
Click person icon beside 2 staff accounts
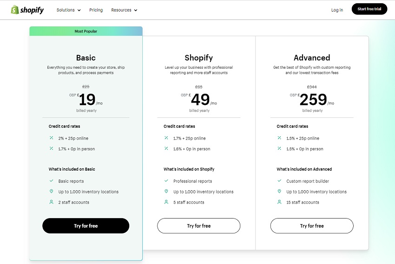pos(52,202)
